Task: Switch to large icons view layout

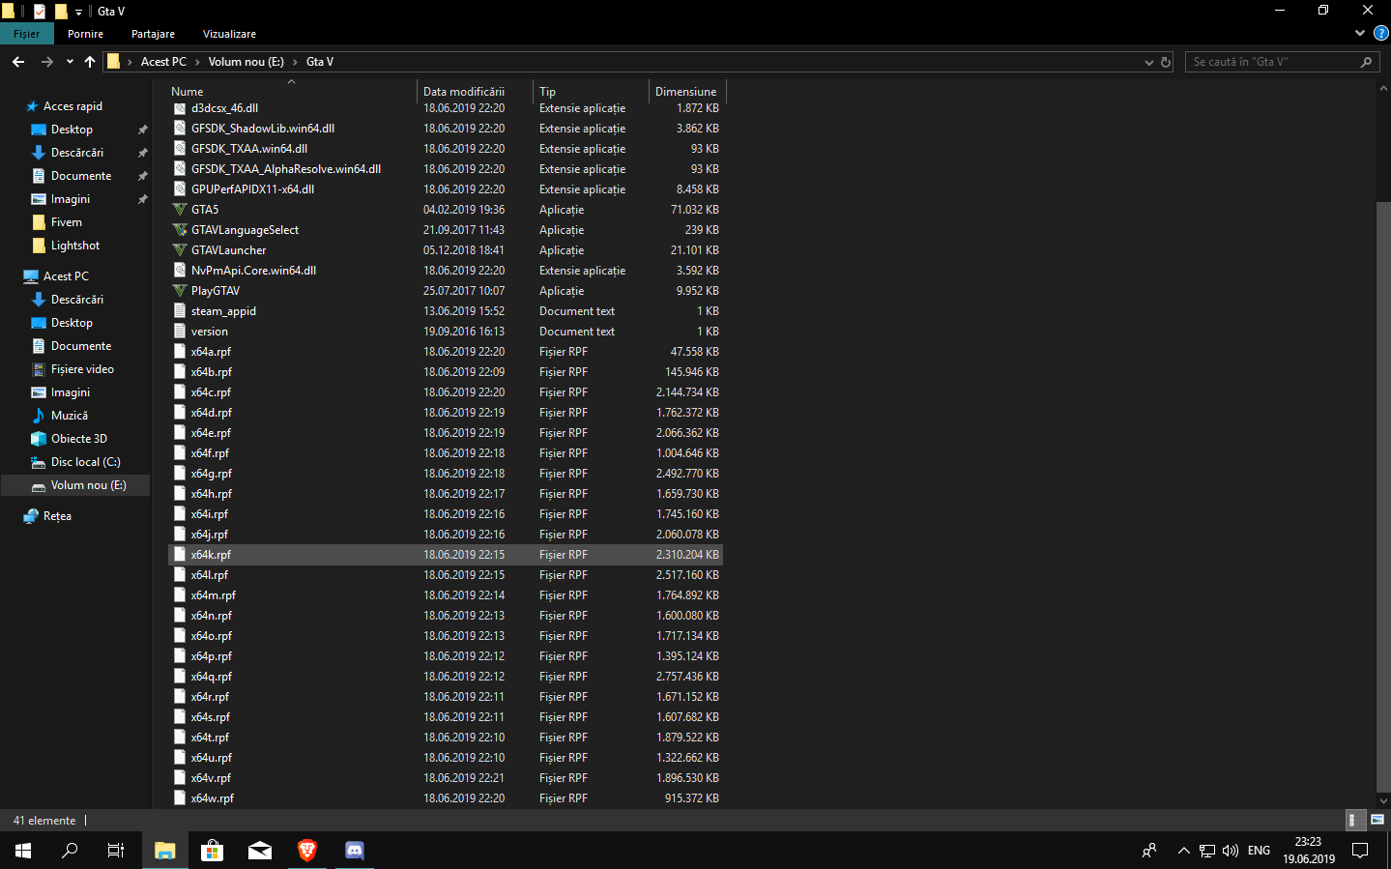Action: [x=1377, y=820]
